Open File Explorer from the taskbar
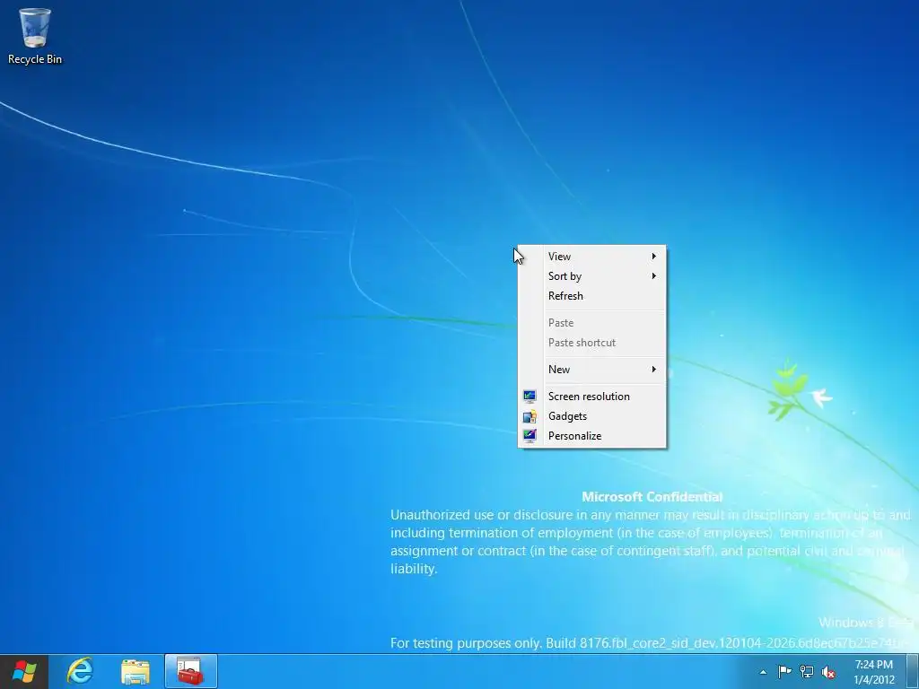This screenshot has width=919, height=689. point(136,671)
